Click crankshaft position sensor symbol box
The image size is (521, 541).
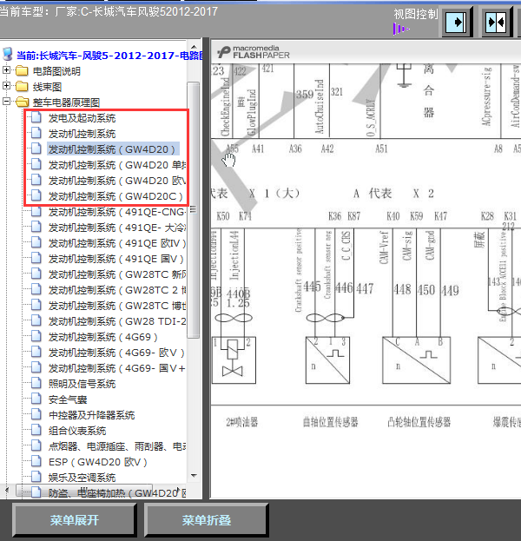click(x=327, y=360)
